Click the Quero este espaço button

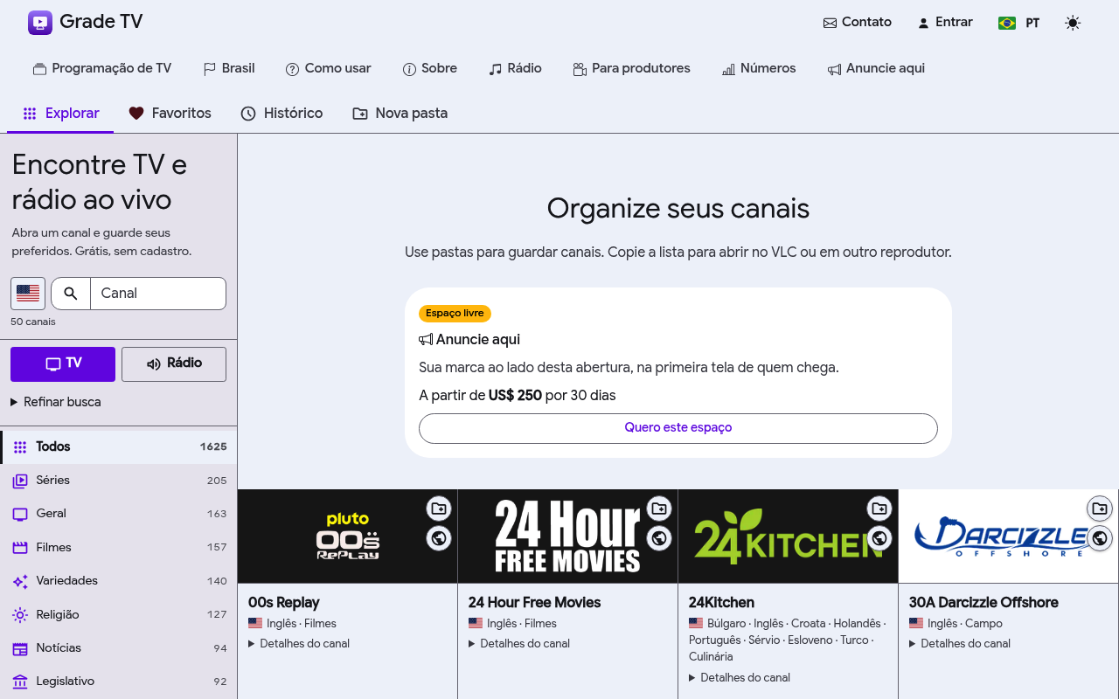(678, 428)
